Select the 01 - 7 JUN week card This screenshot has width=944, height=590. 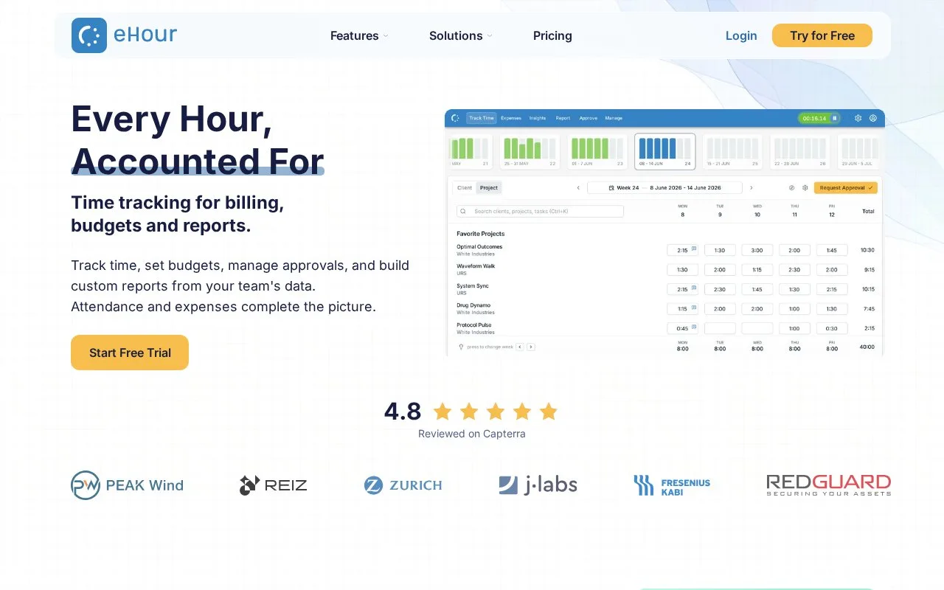click(x=597, y=152)
